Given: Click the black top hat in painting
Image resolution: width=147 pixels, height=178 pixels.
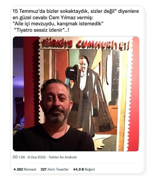Looking at the screenshot, I should tap(72, 72).
